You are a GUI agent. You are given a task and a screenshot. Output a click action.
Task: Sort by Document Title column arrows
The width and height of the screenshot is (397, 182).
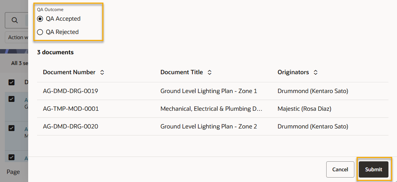(209, 73)
